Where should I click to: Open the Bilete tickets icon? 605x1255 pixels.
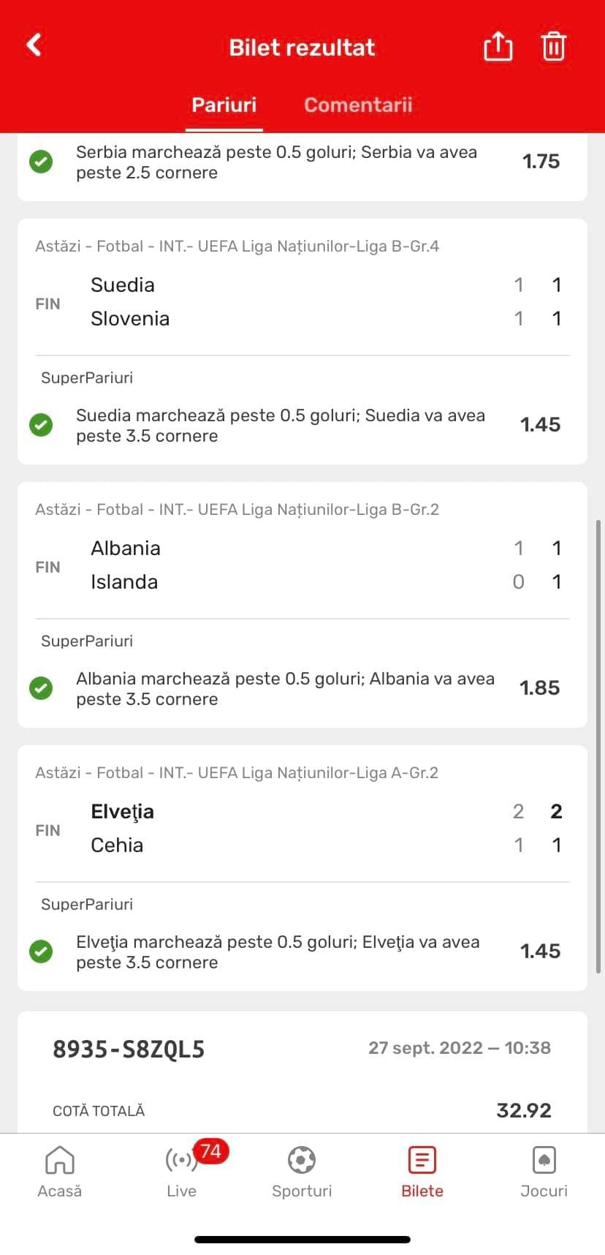coord(422,1160)
